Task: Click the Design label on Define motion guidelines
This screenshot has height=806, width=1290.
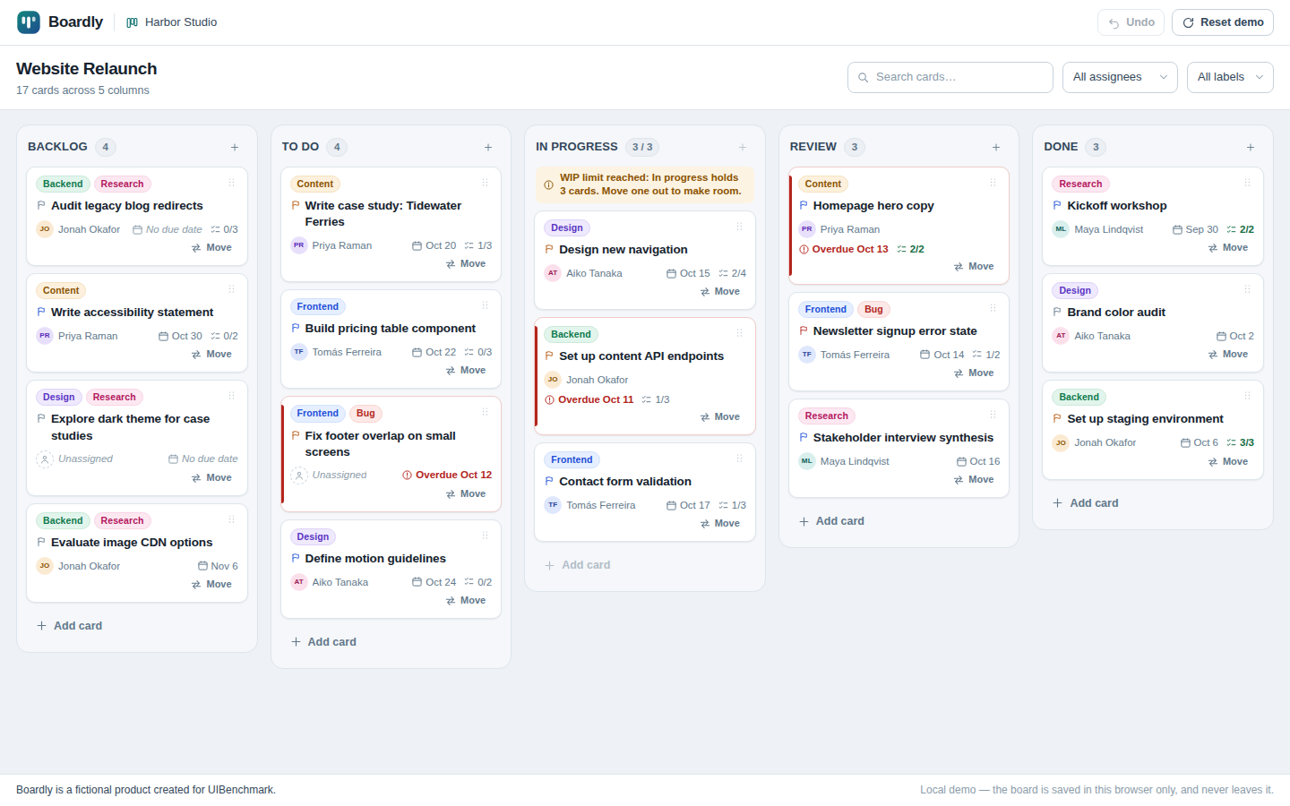Action: (313, 537)
